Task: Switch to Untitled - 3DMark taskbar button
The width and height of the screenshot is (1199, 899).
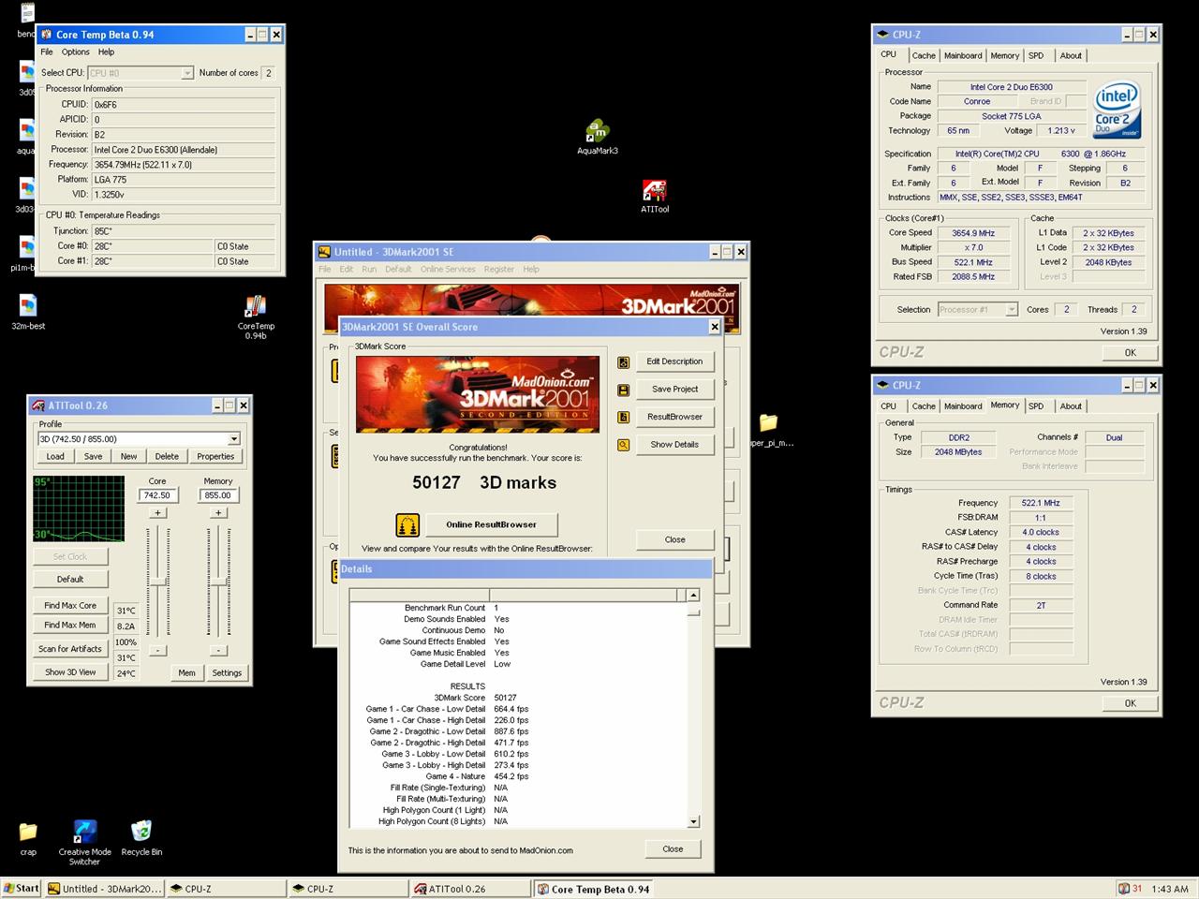Action: 104,889
